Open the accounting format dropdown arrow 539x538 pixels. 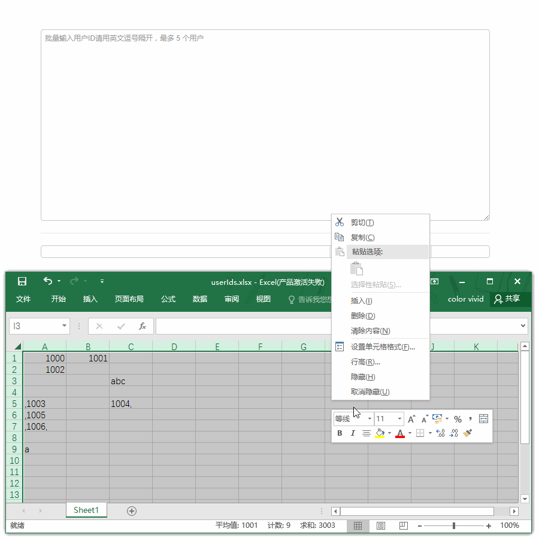tap(447, 419)
